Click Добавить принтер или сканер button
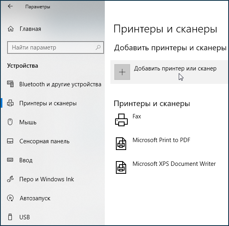Viewport: 229px width, 226px height. [169, 72]
